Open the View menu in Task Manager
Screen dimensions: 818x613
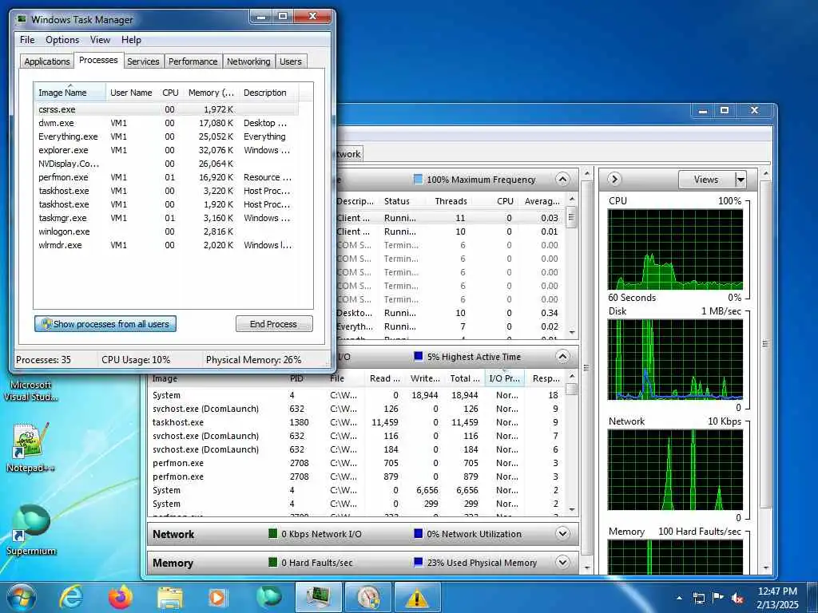pos(100,40)
